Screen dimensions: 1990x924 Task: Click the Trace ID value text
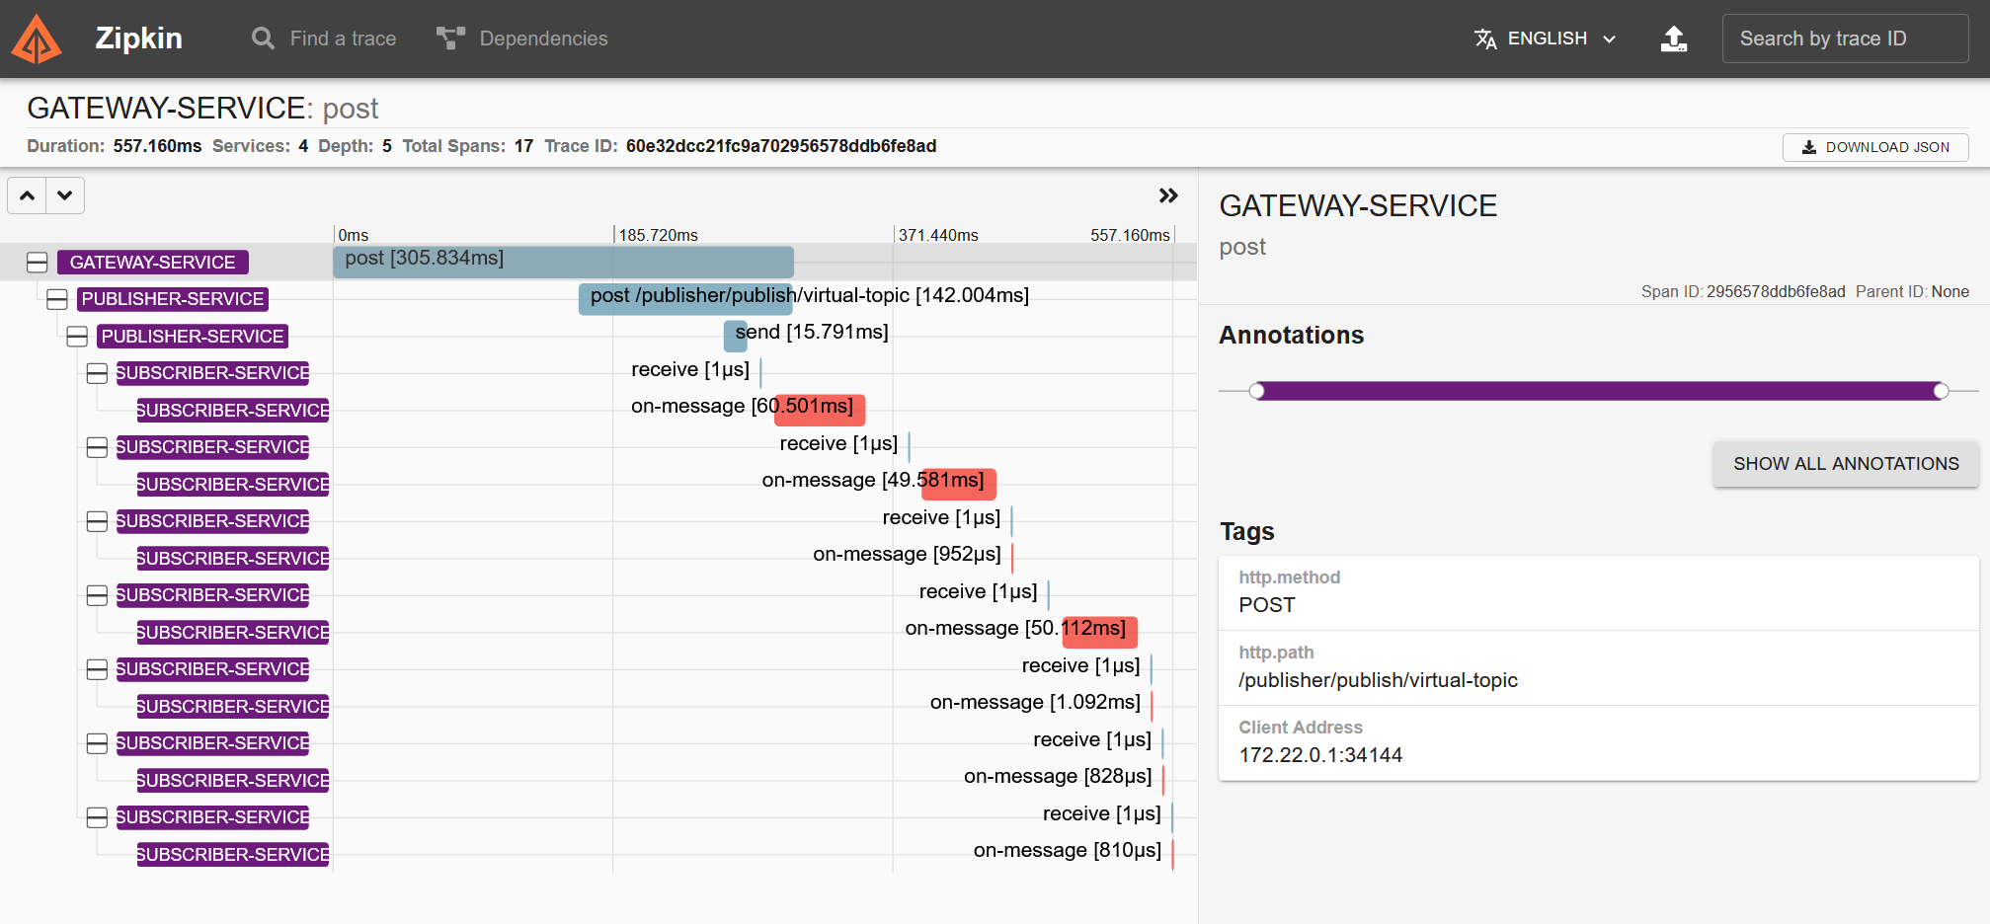click(x=781, y=146)
